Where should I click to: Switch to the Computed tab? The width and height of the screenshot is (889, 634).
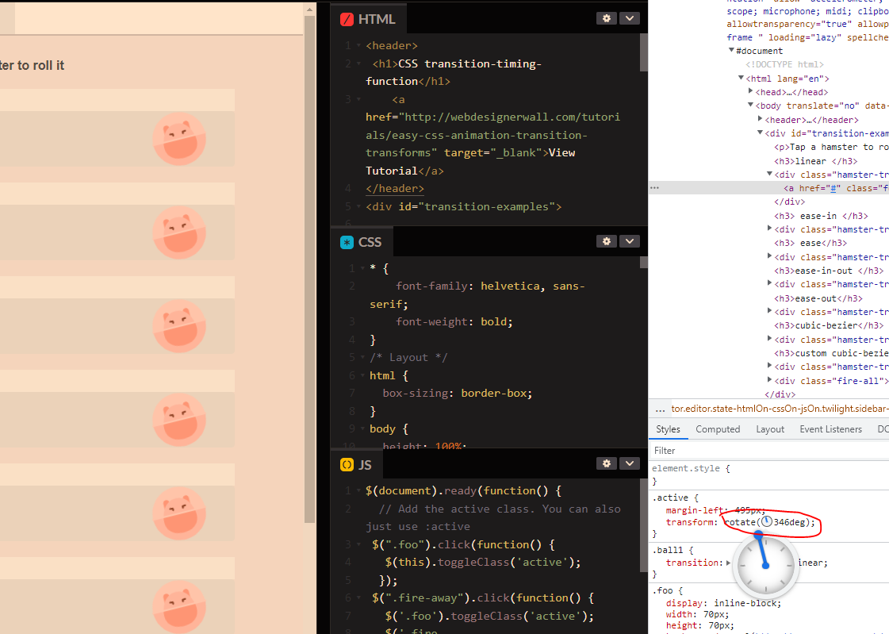coord(718,429)
